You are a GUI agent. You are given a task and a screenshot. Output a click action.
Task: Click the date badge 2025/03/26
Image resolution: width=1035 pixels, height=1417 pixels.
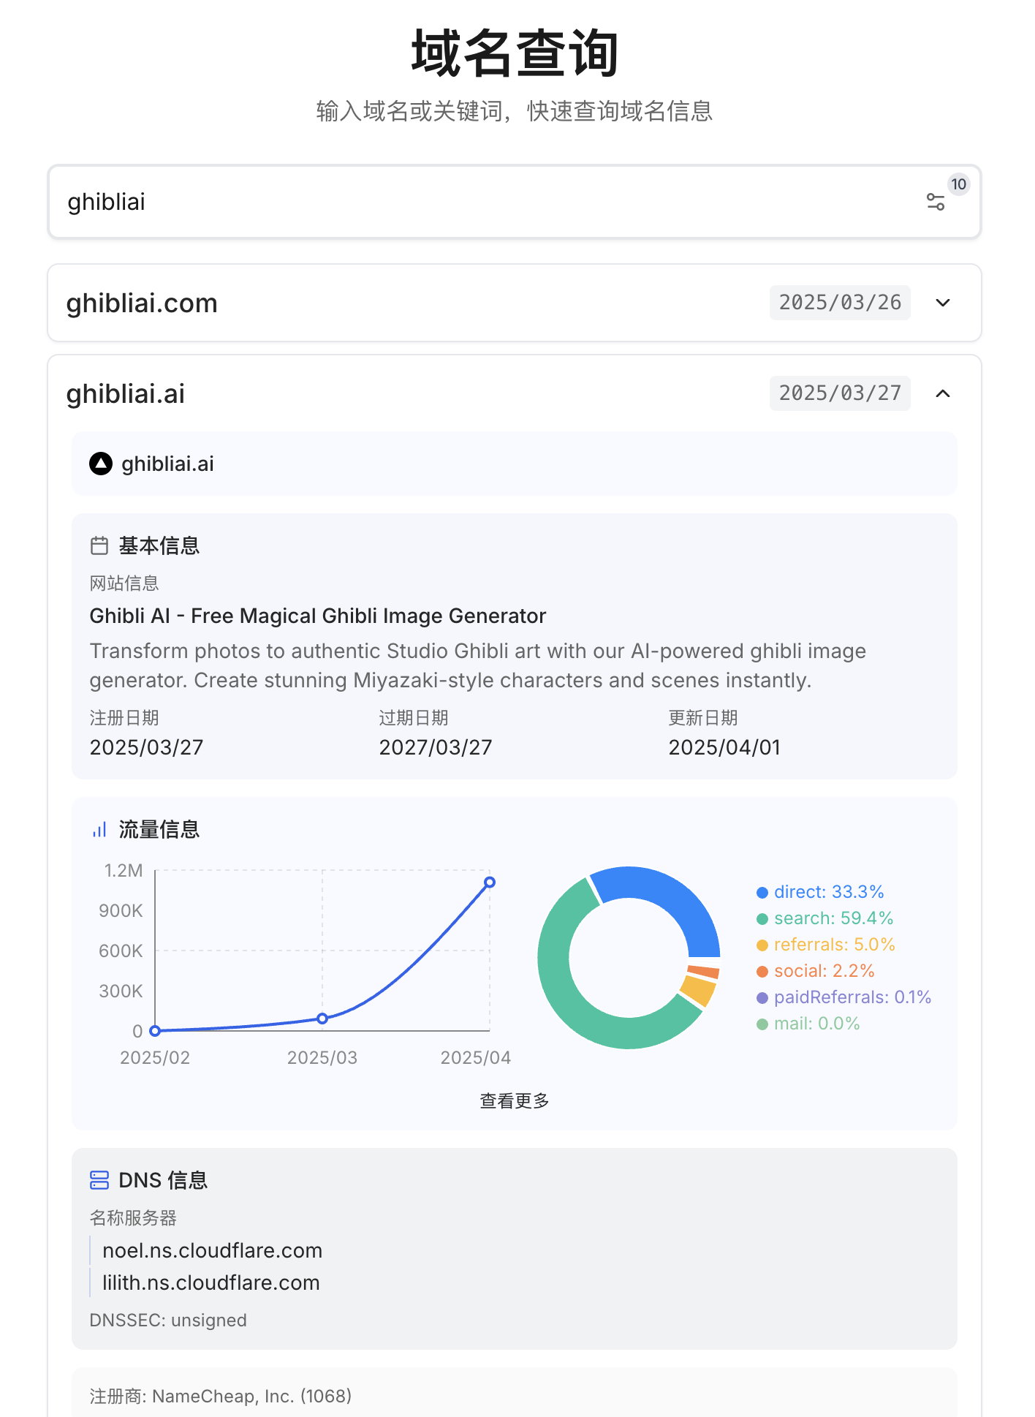(x=840, y=303)
